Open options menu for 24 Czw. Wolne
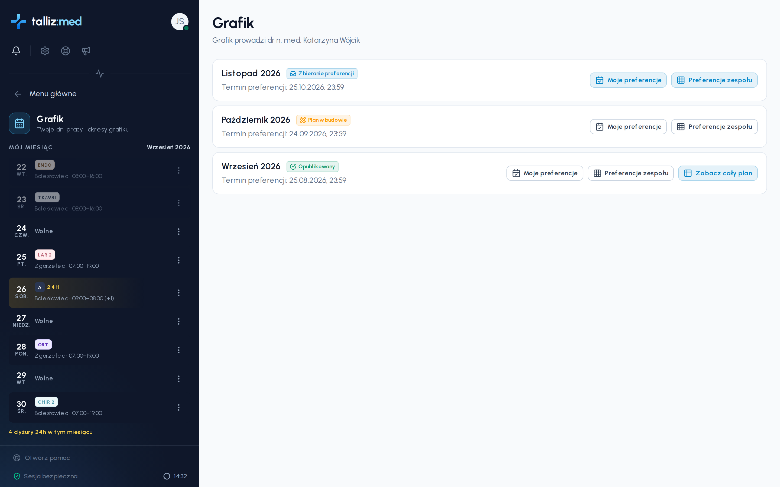The image size is (780, 487). point(178,231)
